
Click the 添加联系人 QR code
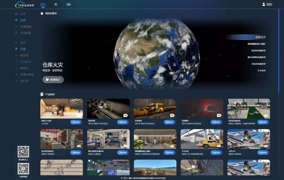(x=23, y=152)
